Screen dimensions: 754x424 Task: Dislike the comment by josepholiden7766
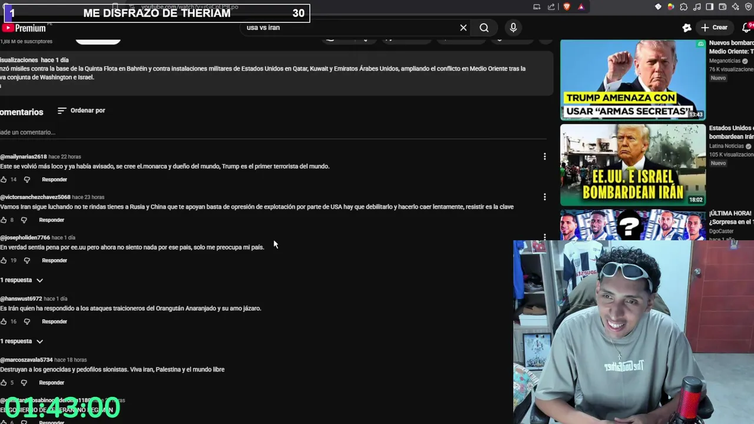[27, 260]
